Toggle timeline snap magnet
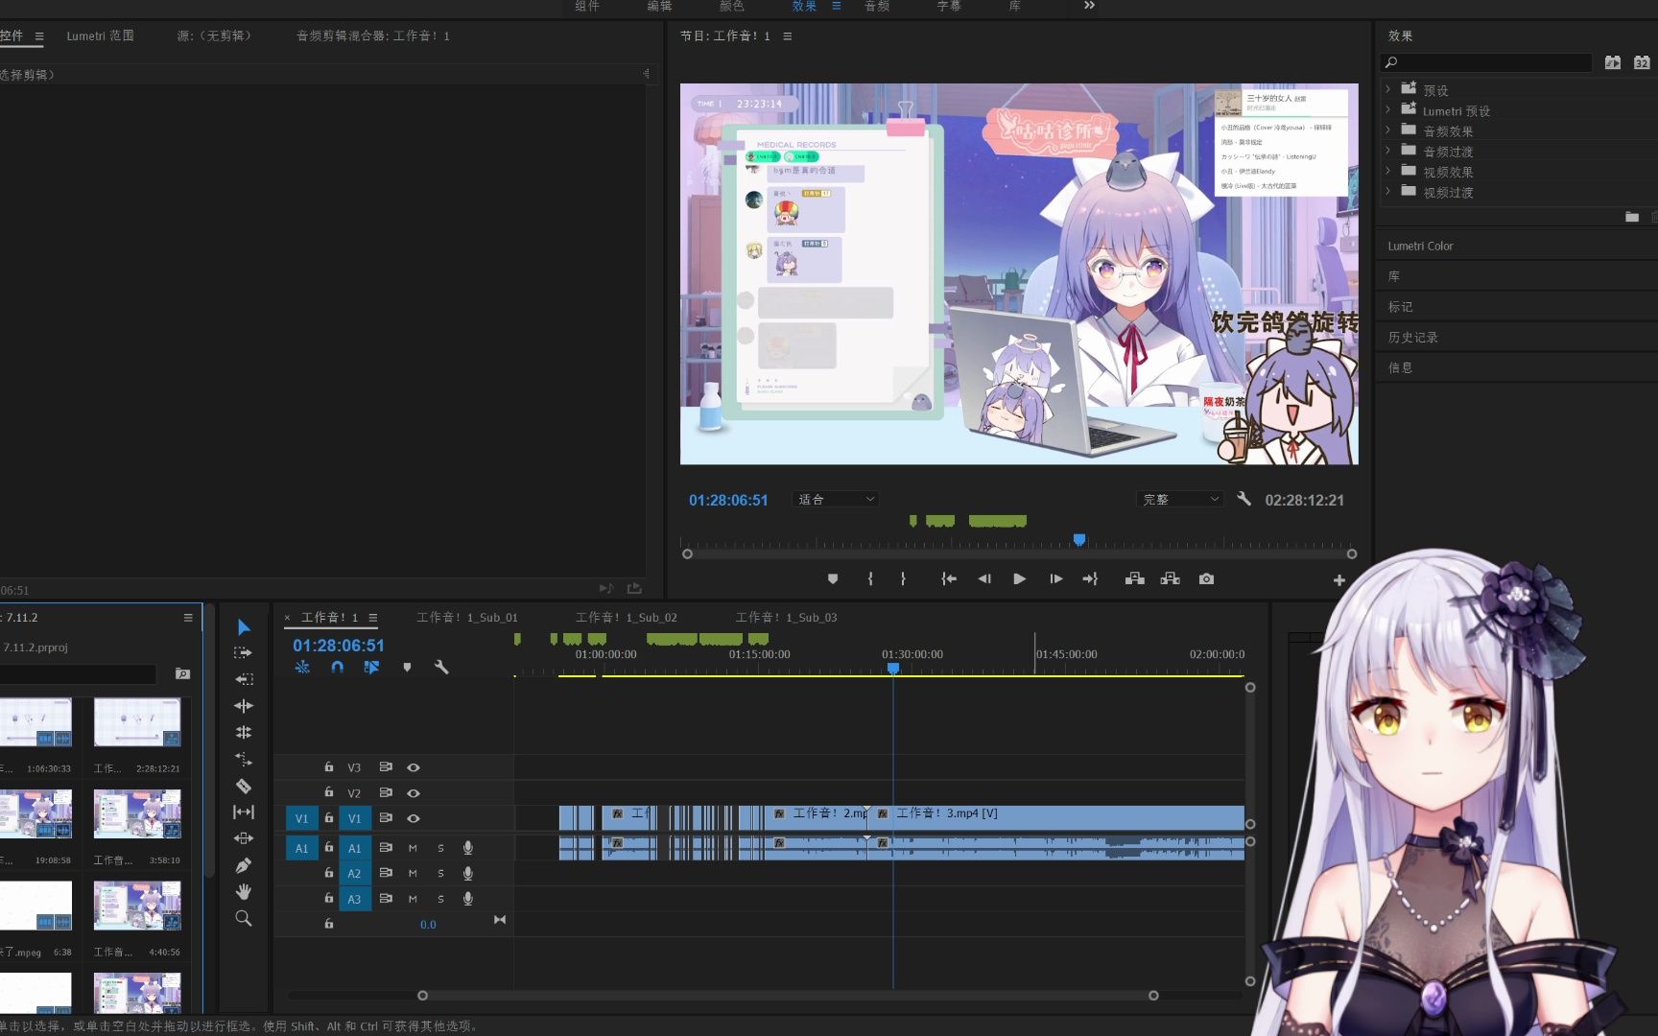The image size is (1658, 1036). pos(337,667)
